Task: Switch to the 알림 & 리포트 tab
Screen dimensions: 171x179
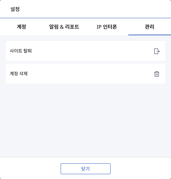Action: (64, 27)
